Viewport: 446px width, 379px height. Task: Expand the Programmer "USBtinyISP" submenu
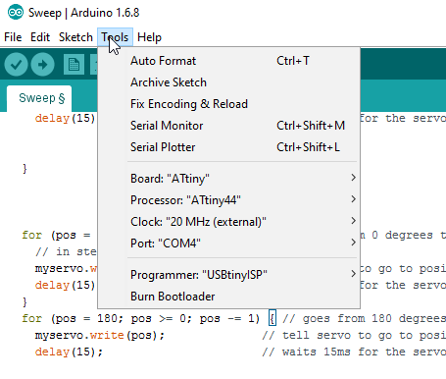coord(228,275)
